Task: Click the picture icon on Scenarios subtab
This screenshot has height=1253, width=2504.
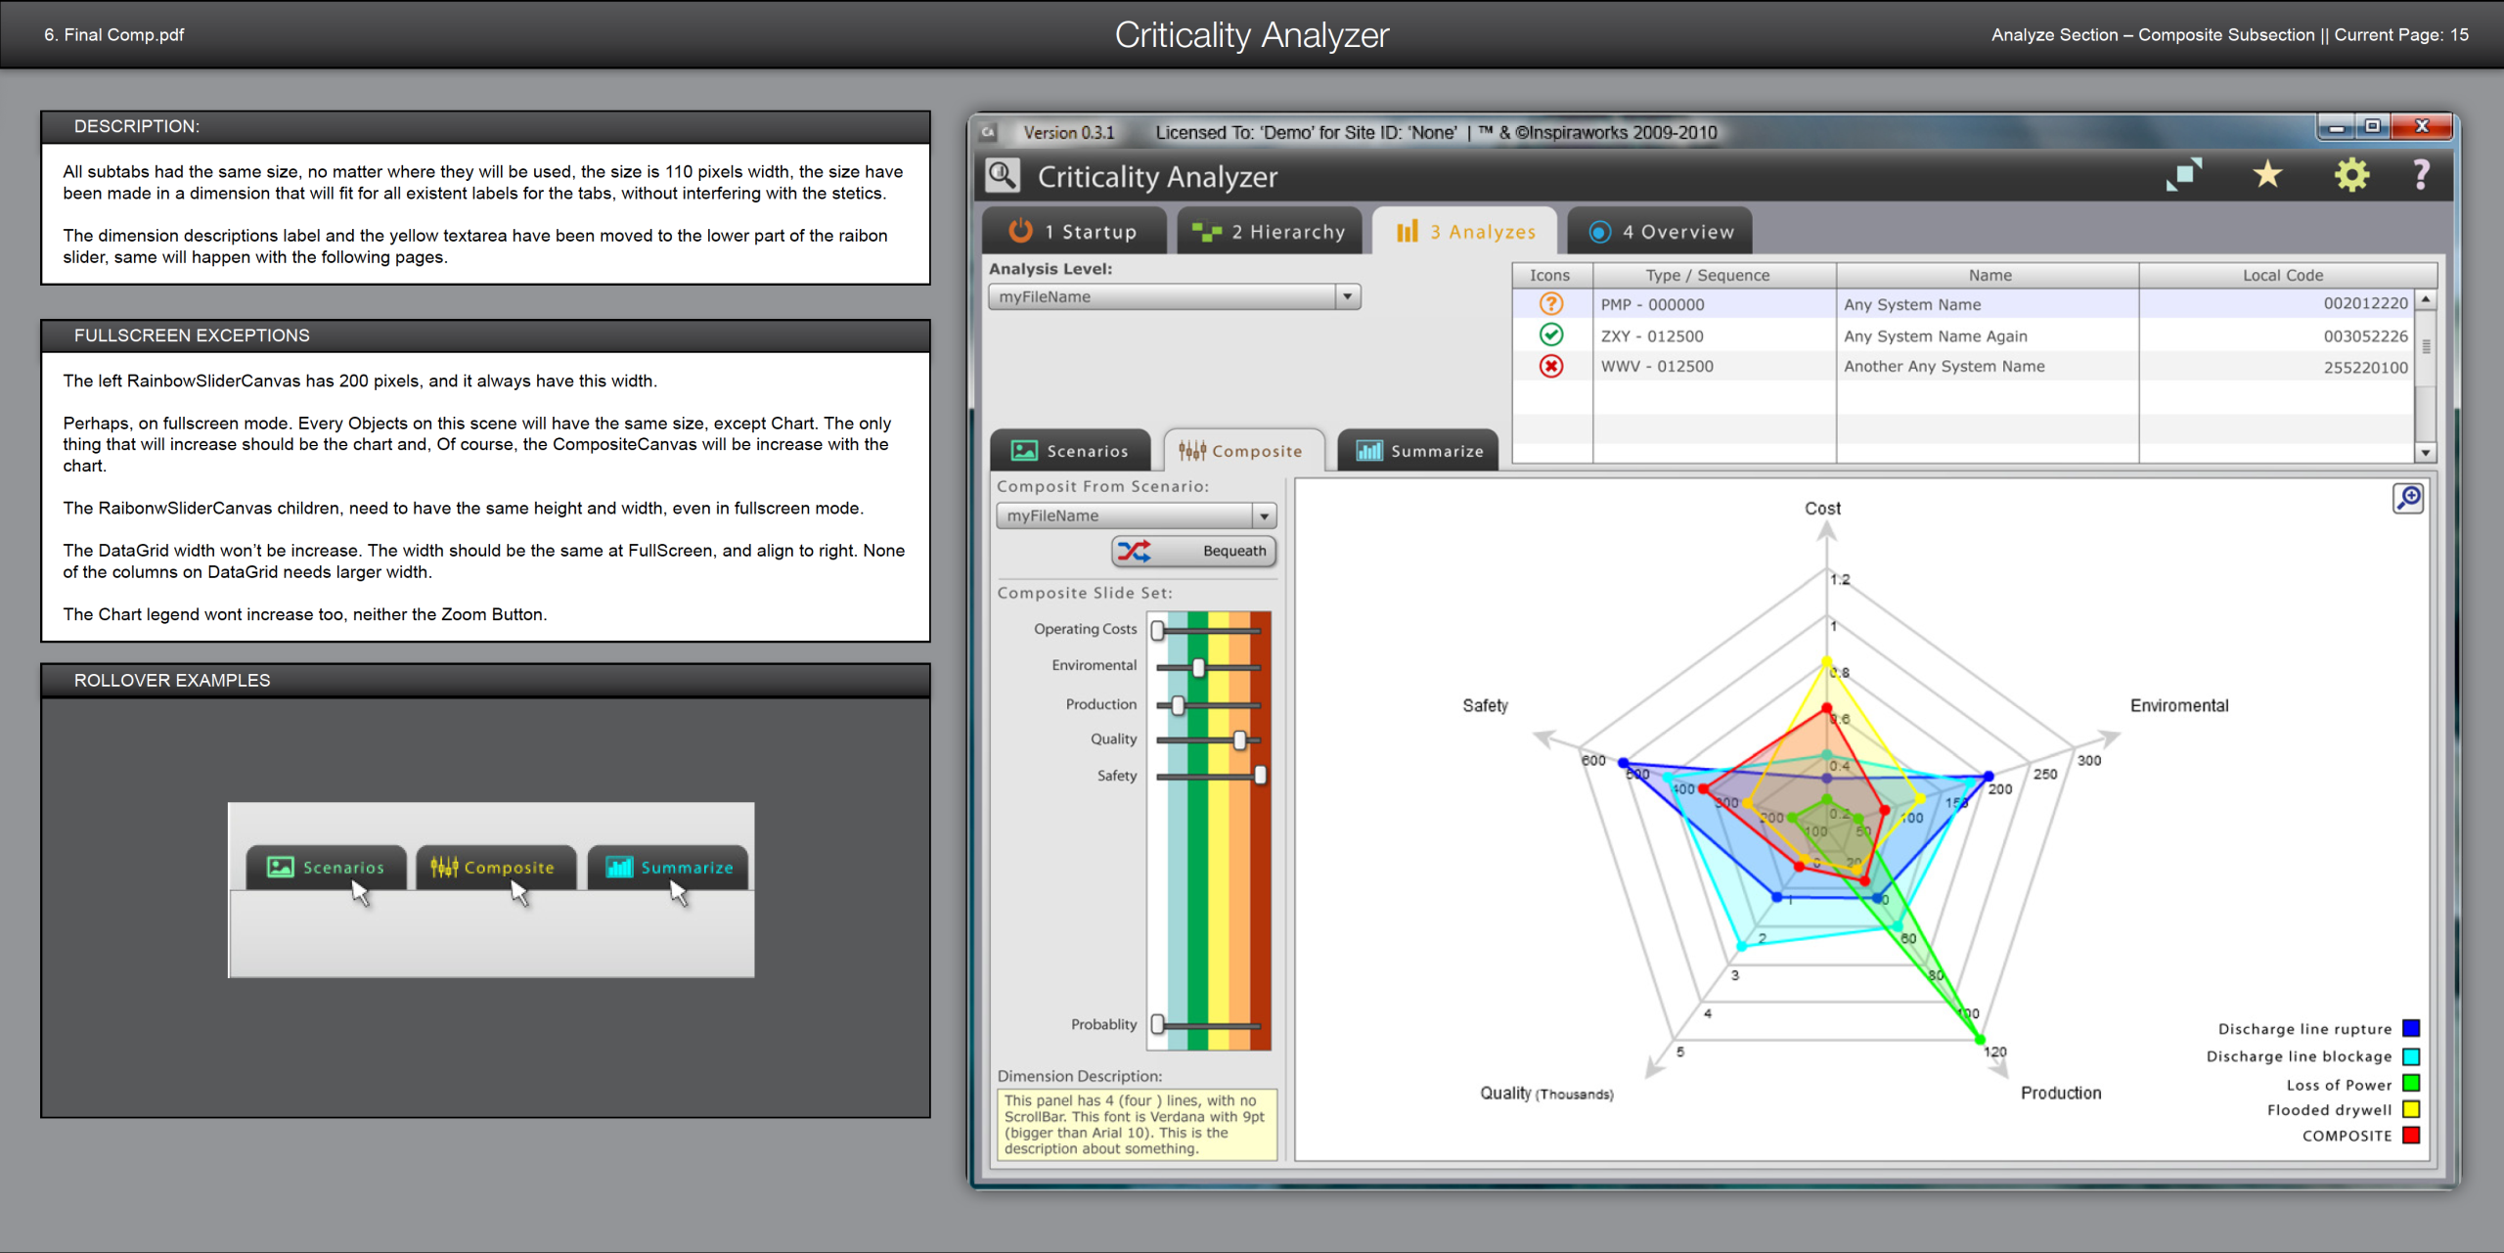Action: click(1024, 451)
